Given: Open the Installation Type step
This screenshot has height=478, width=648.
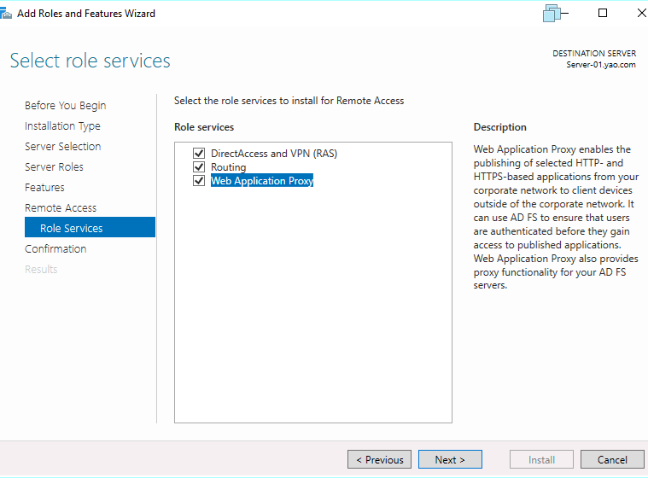Looking at the screenshot, I should [x=62, y=126].
